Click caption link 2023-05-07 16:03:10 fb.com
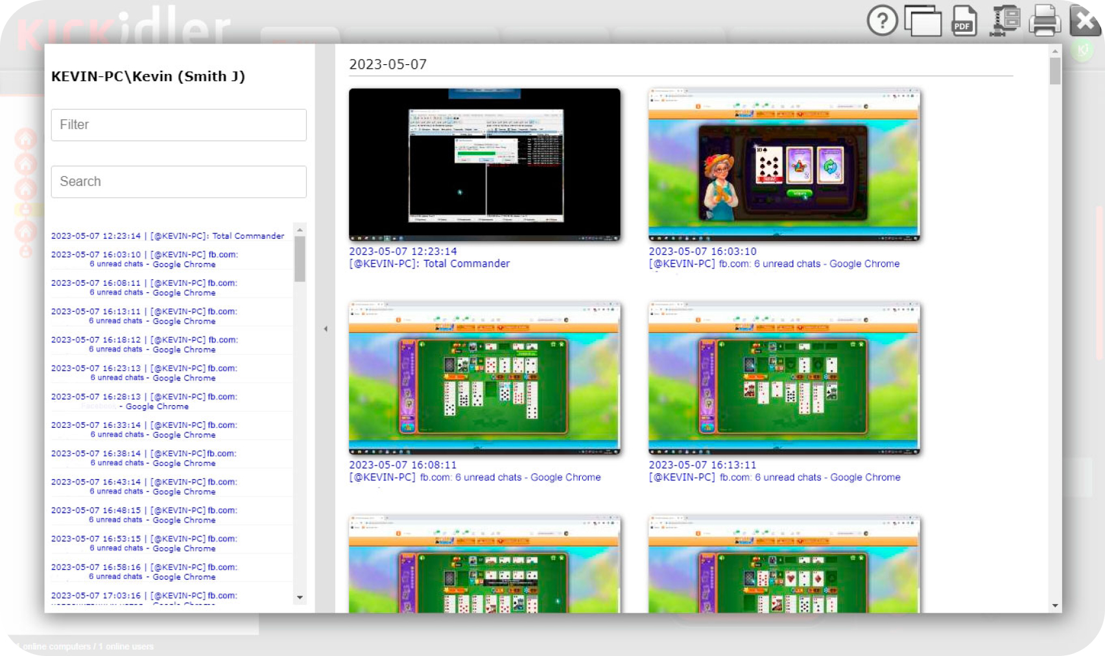This screenshot has height=656, width=1105. pos(774,257)
